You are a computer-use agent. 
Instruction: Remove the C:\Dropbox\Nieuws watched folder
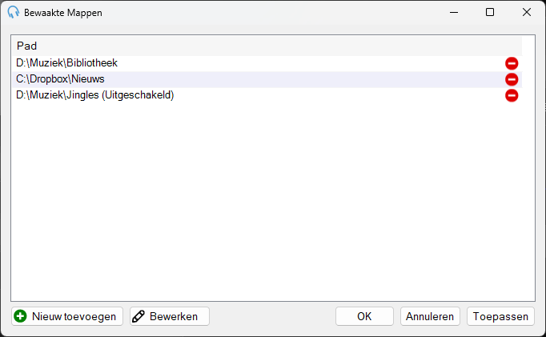[512, 79]
